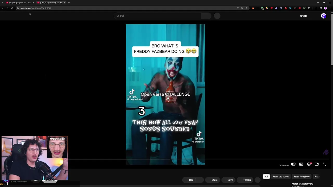Mute the tab via its speaker icon
Image resolution: width=333 pixels, height=187 pixels.
[x=61, y=3]
